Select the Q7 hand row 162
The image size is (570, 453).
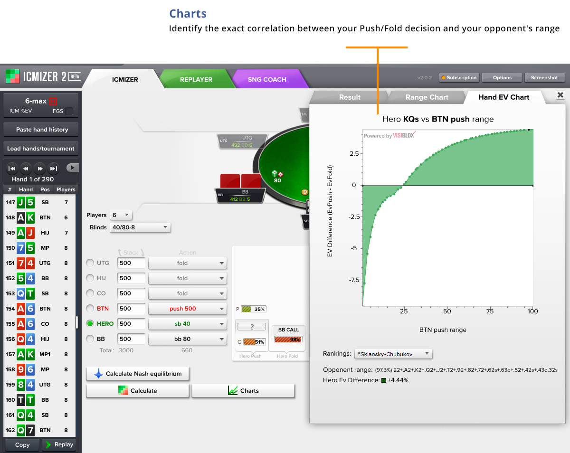pos(40,430)
